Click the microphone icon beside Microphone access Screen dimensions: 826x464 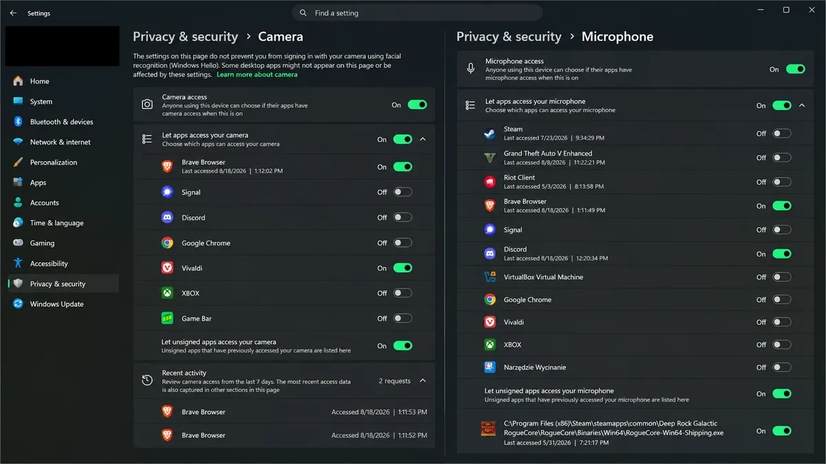click(x=471, y=69)
